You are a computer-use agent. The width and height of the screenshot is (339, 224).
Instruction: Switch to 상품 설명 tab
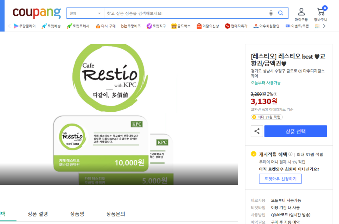click(38, 214)
